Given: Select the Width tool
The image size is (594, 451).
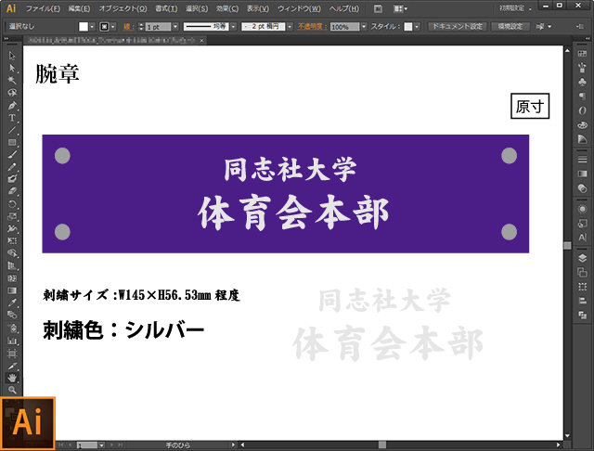Looking at the screenshot, I should 12,228.
